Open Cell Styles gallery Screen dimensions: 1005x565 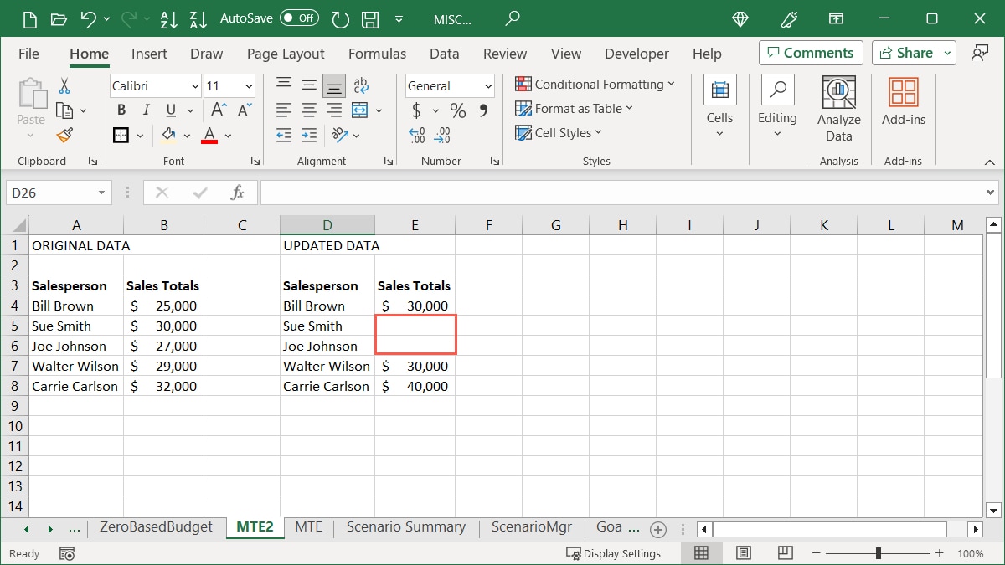coord(559,132)
